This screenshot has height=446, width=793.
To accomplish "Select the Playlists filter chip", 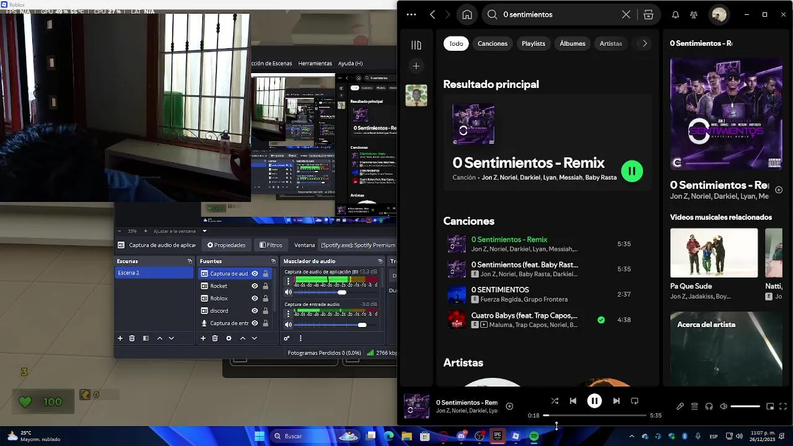I will point(533,43).
